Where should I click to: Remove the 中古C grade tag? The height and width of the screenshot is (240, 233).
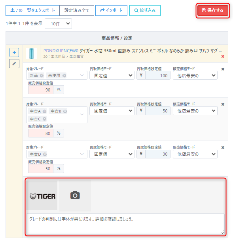coord(44,119)
